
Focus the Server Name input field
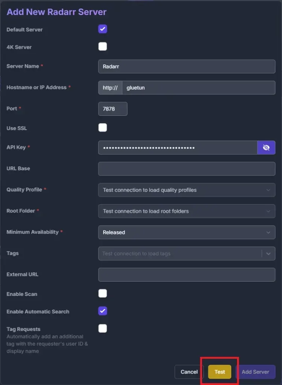click(186, 67)
